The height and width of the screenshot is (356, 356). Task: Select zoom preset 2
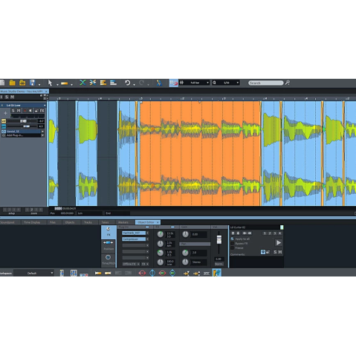pyautogui.click(x=32, y=210)
